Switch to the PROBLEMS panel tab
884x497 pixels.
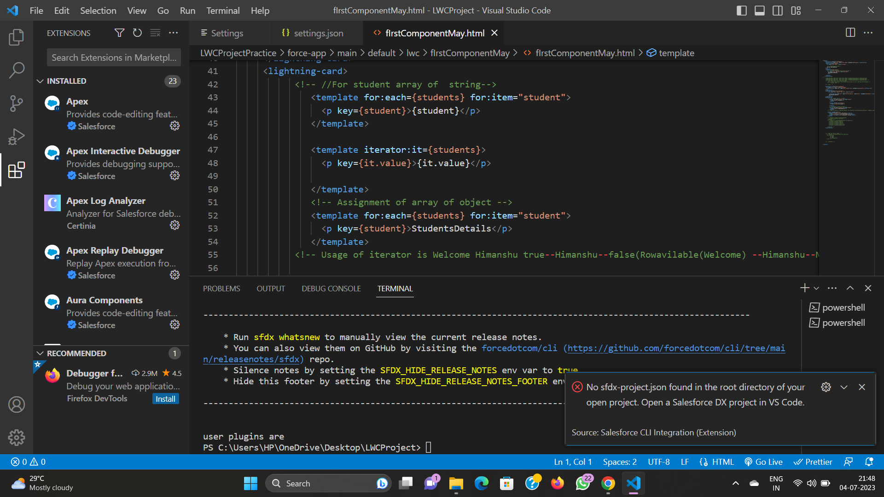221,289
